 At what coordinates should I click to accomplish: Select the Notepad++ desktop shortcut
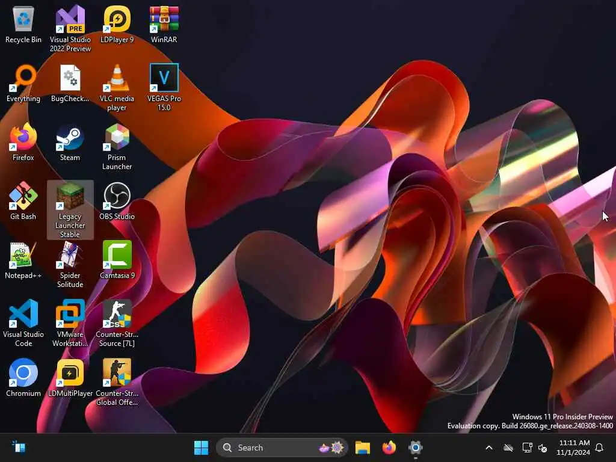click(23, 260)
